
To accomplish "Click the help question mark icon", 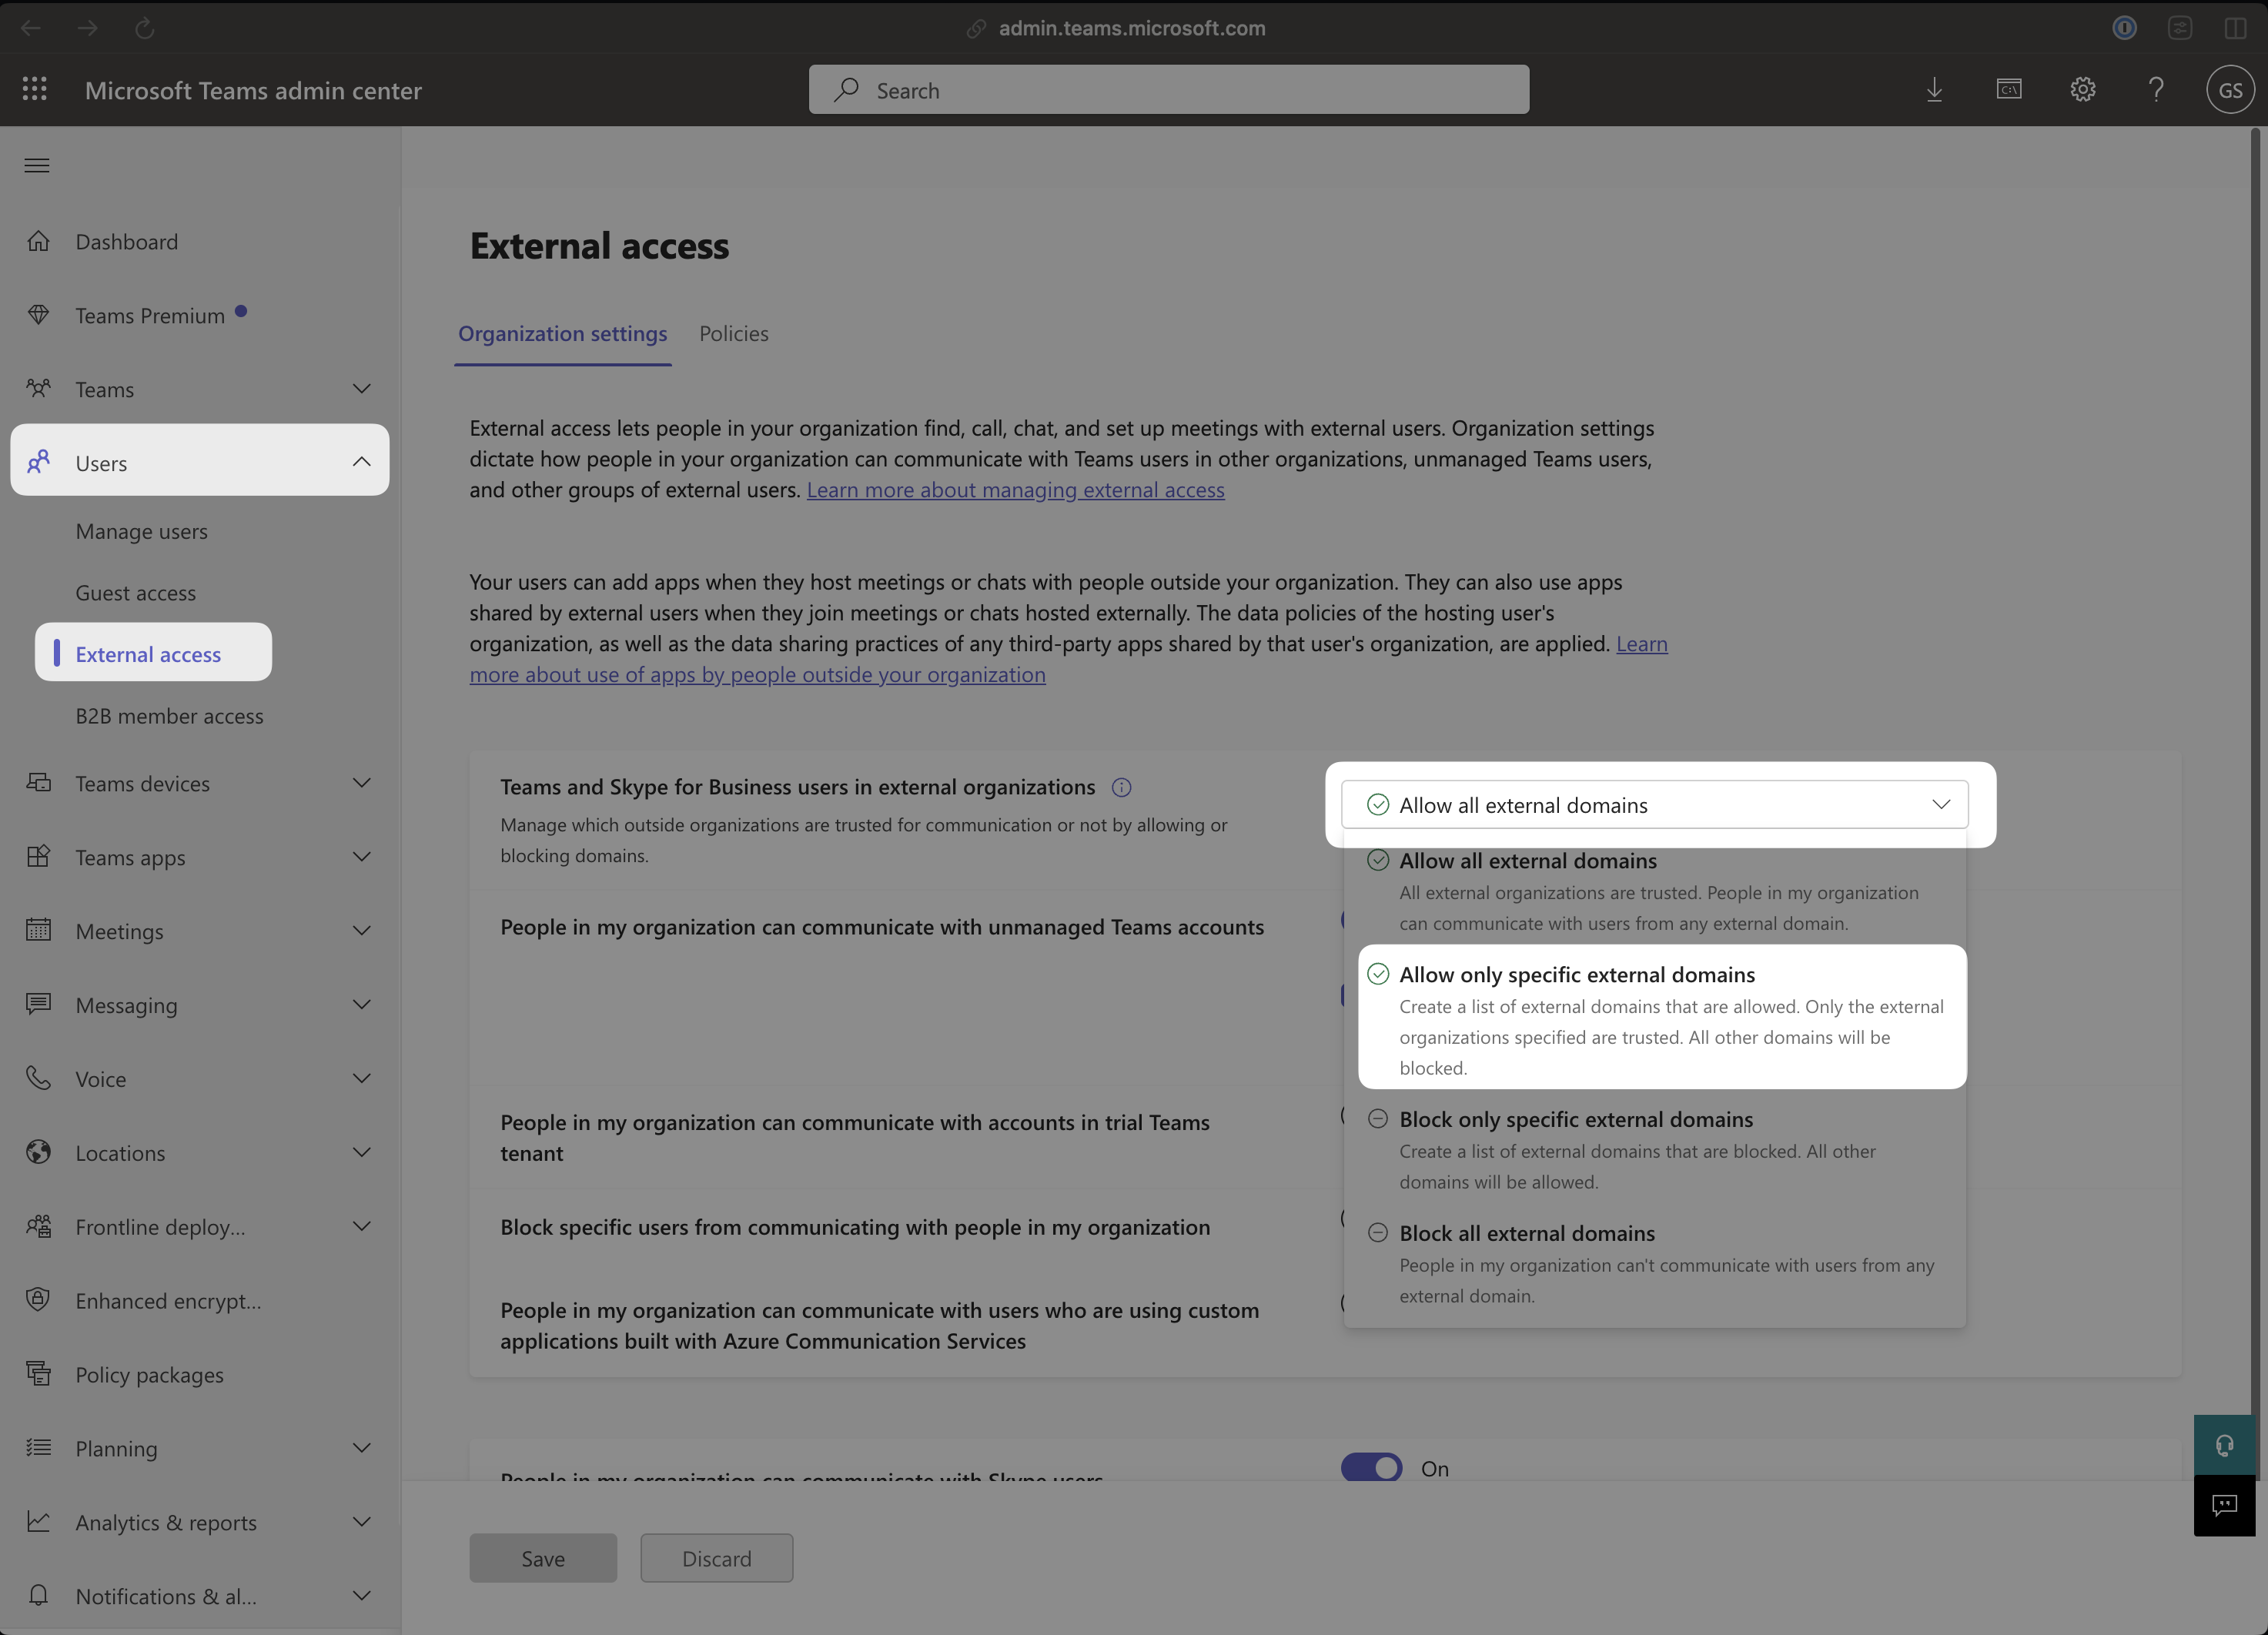I will (x=2156, y=90).
